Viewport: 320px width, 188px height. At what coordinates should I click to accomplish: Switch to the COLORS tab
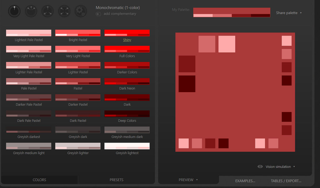39,180
